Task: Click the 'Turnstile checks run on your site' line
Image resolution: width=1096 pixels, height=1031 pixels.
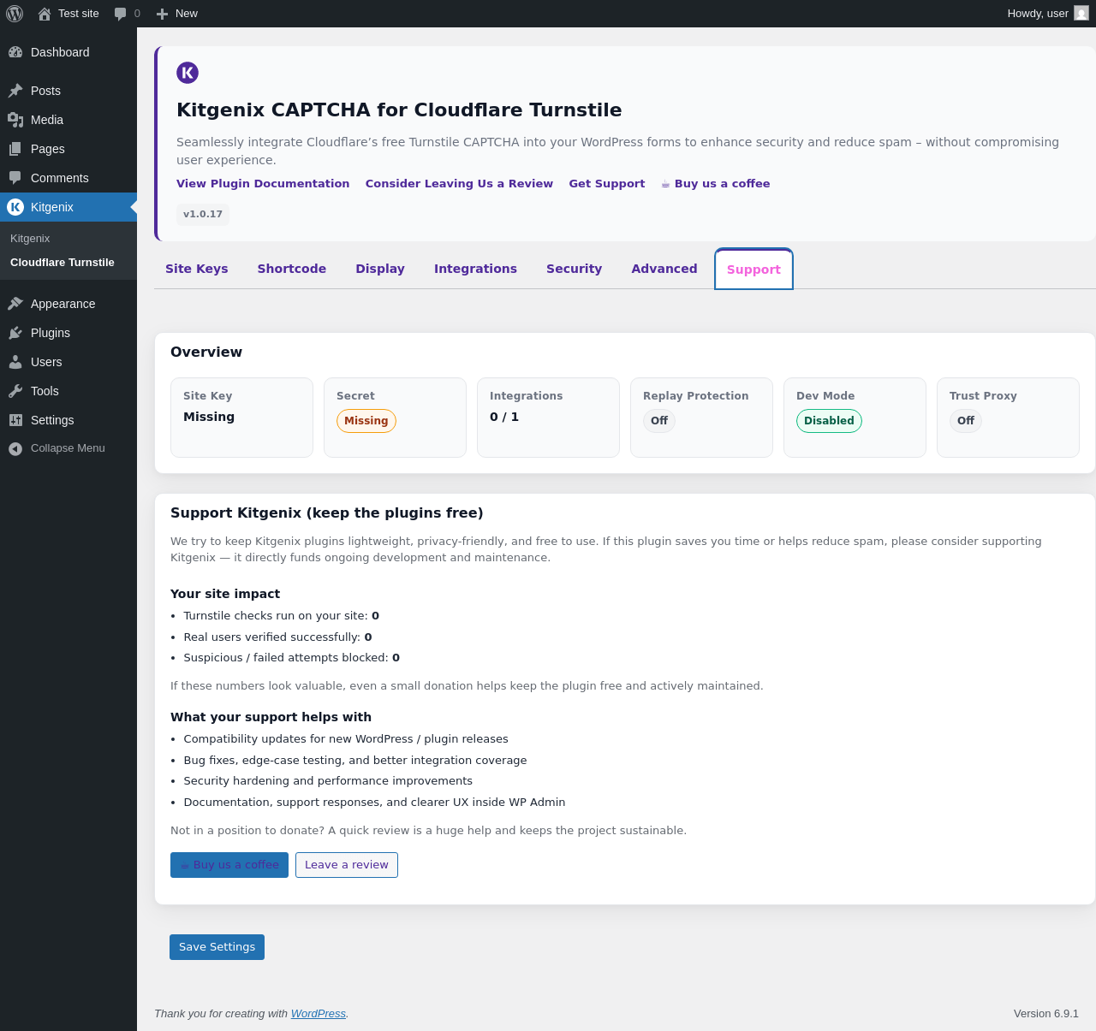Action: pos(282,616)
